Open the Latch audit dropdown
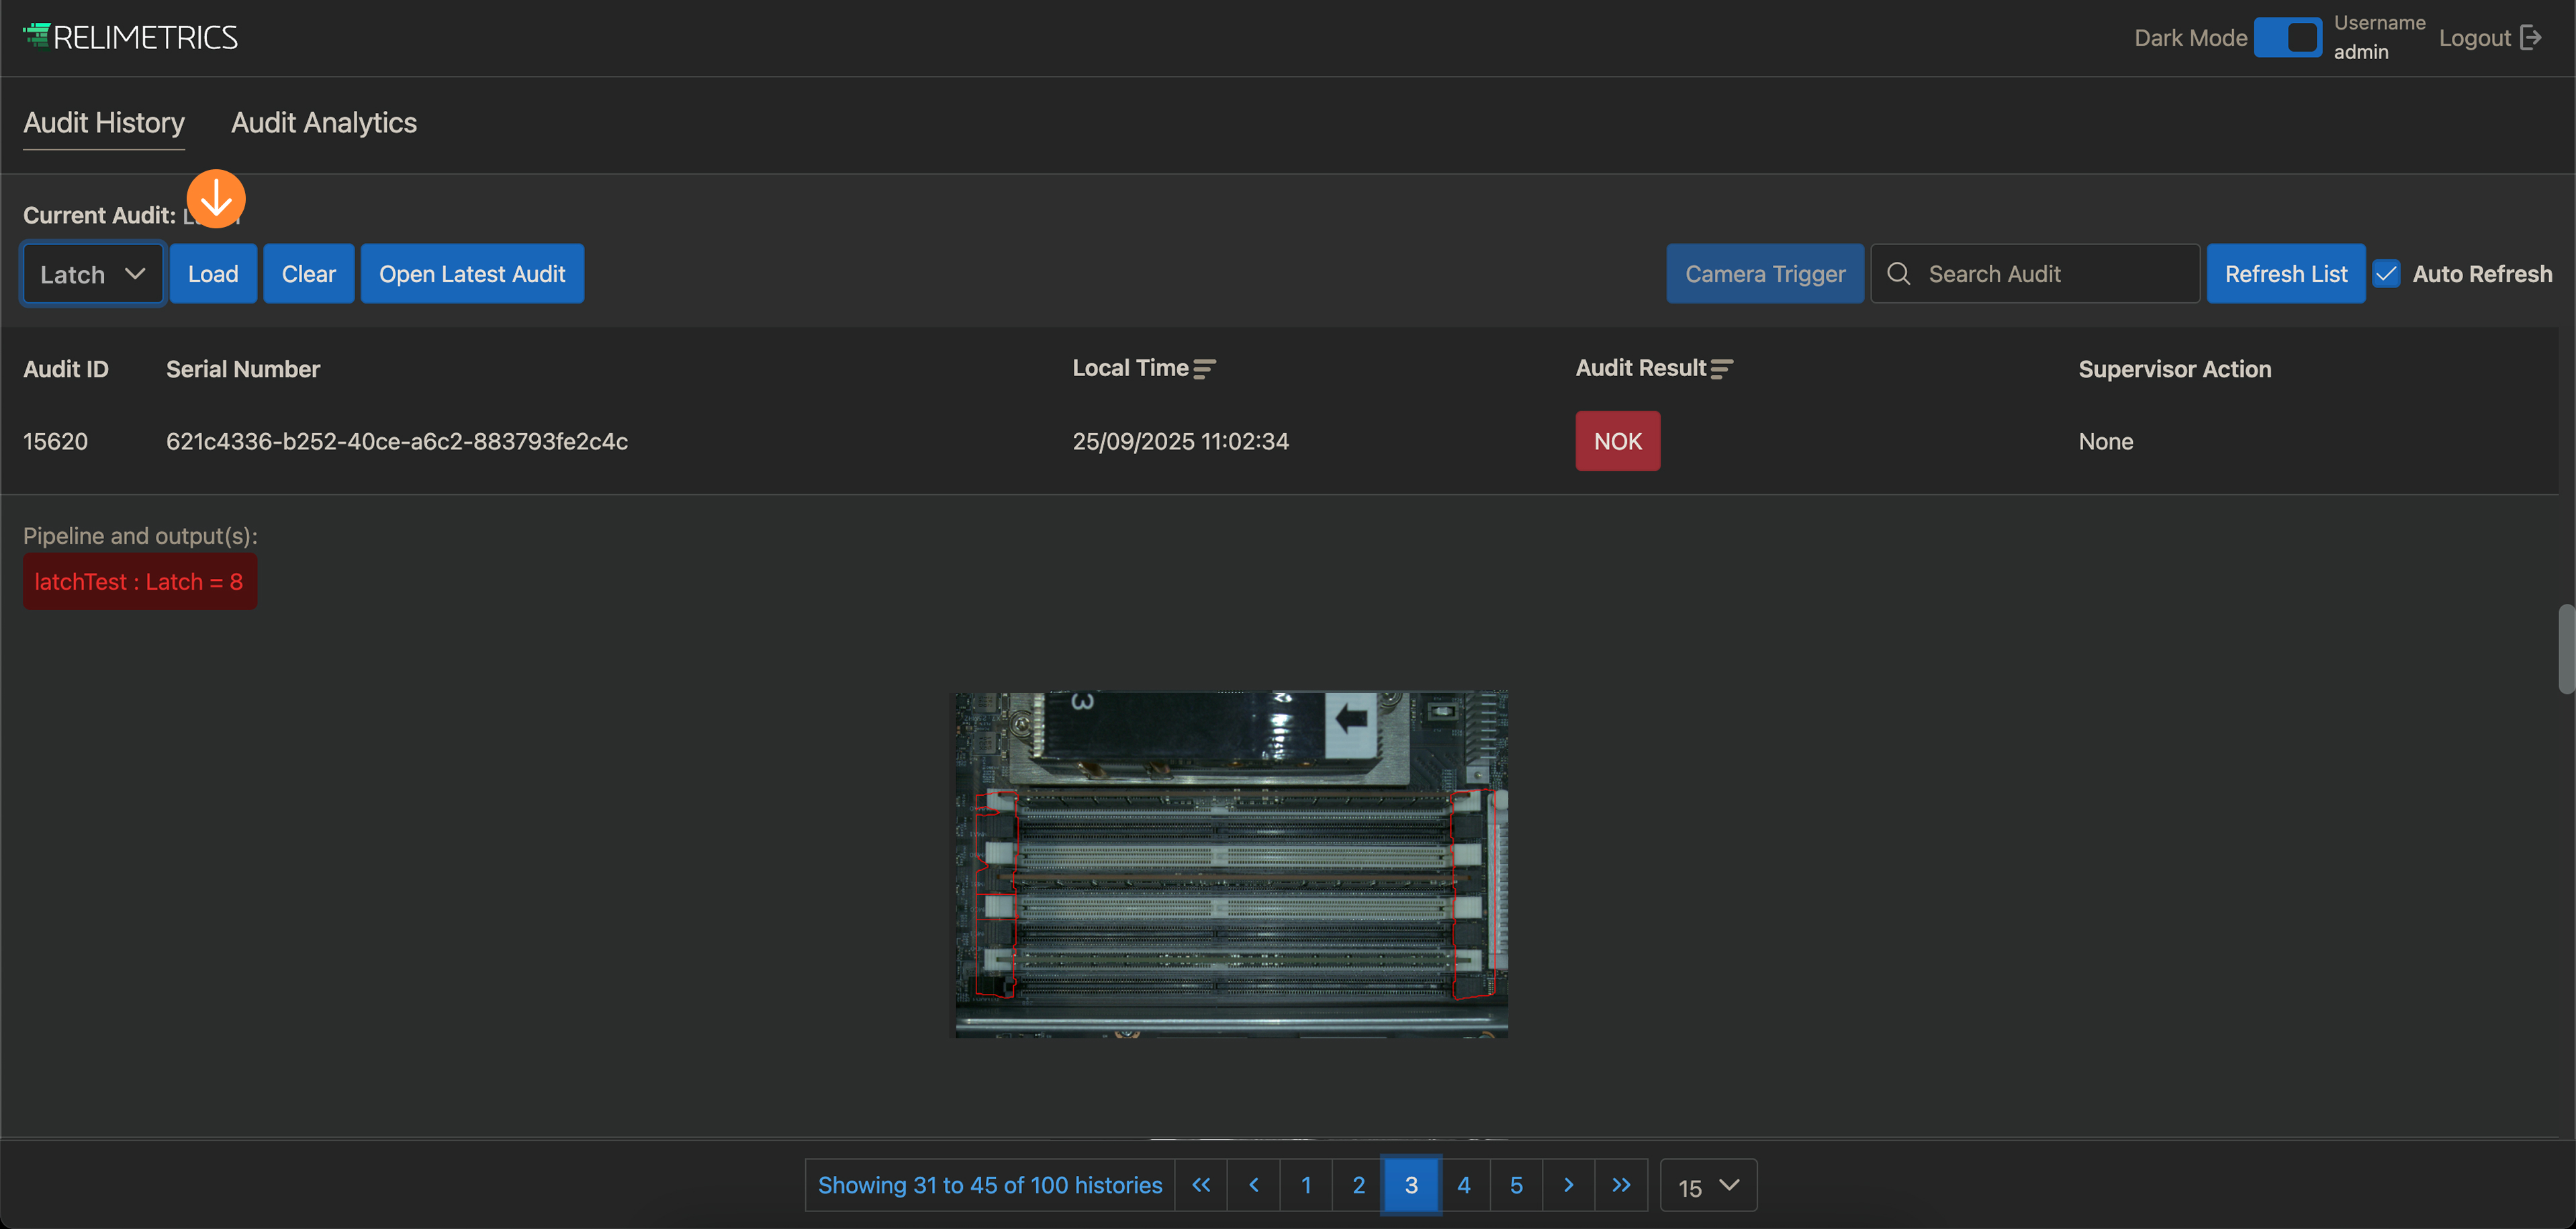 tap(92, 274)
